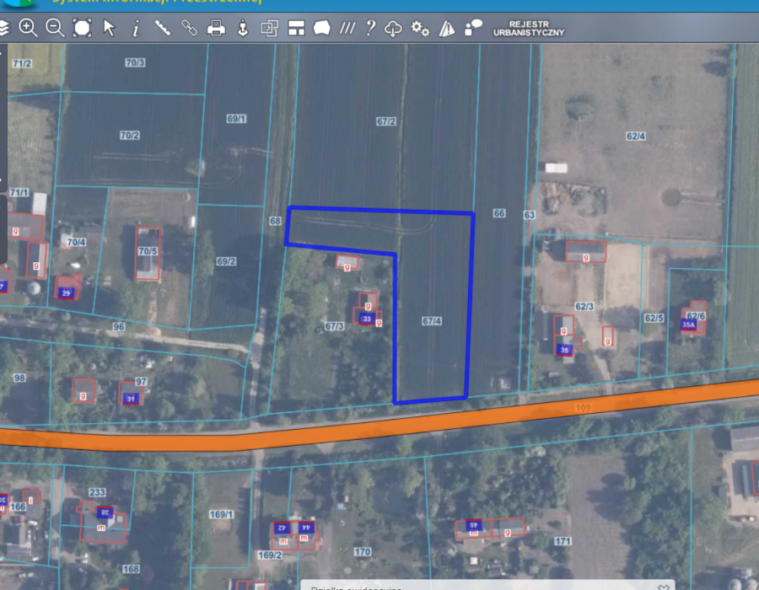
Task: Expand the popup panel chevron at bottom
Action: [x=665, y=586]
